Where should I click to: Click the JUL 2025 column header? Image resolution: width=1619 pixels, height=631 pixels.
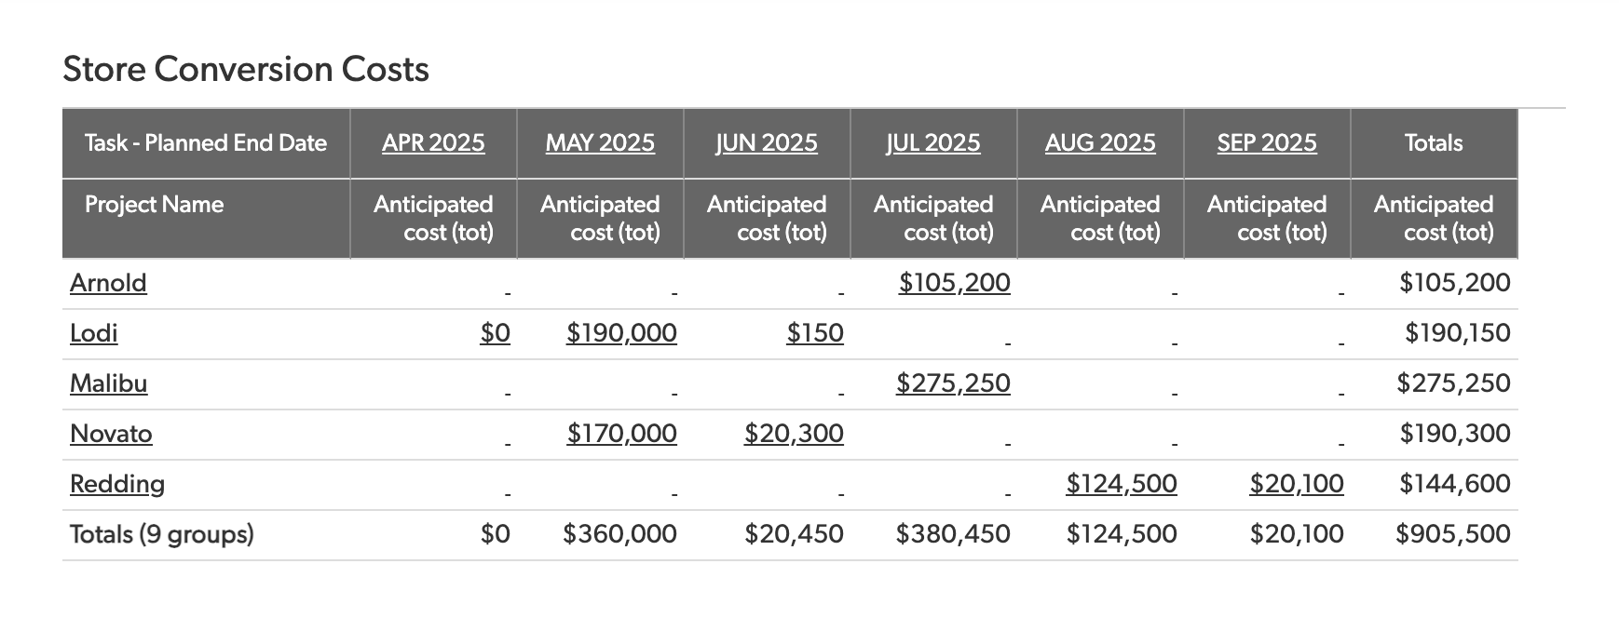[x=933, y=143]
